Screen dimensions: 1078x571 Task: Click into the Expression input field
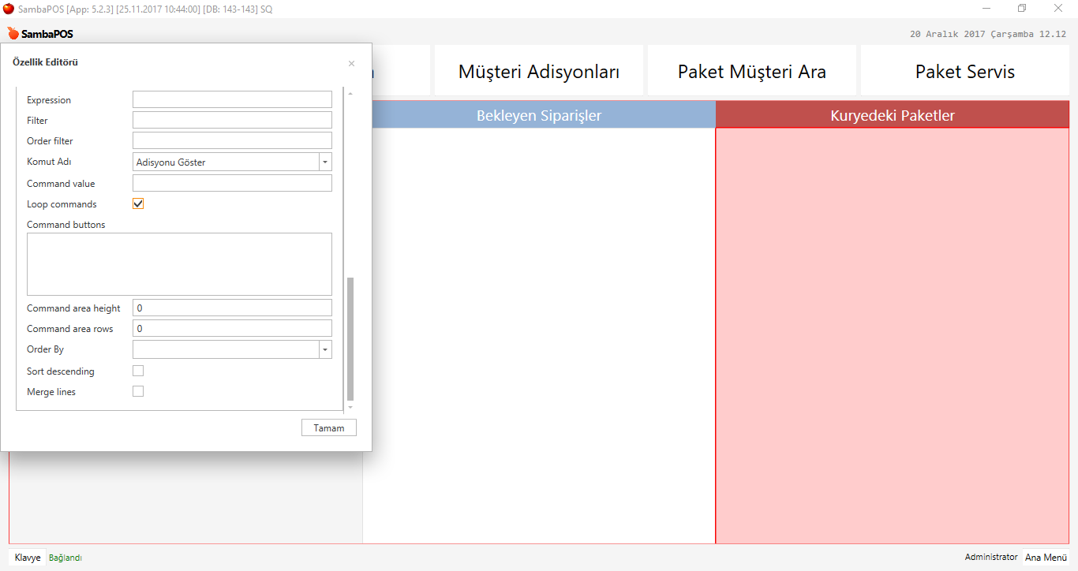(232, 100)
